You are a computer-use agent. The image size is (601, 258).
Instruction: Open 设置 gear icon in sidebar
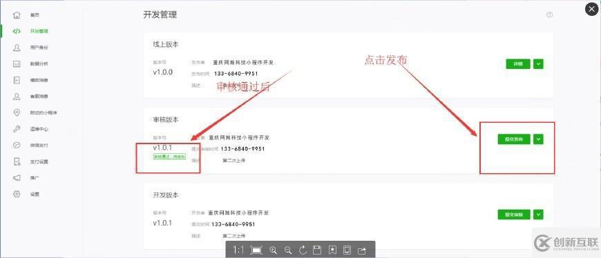[17, 194]
